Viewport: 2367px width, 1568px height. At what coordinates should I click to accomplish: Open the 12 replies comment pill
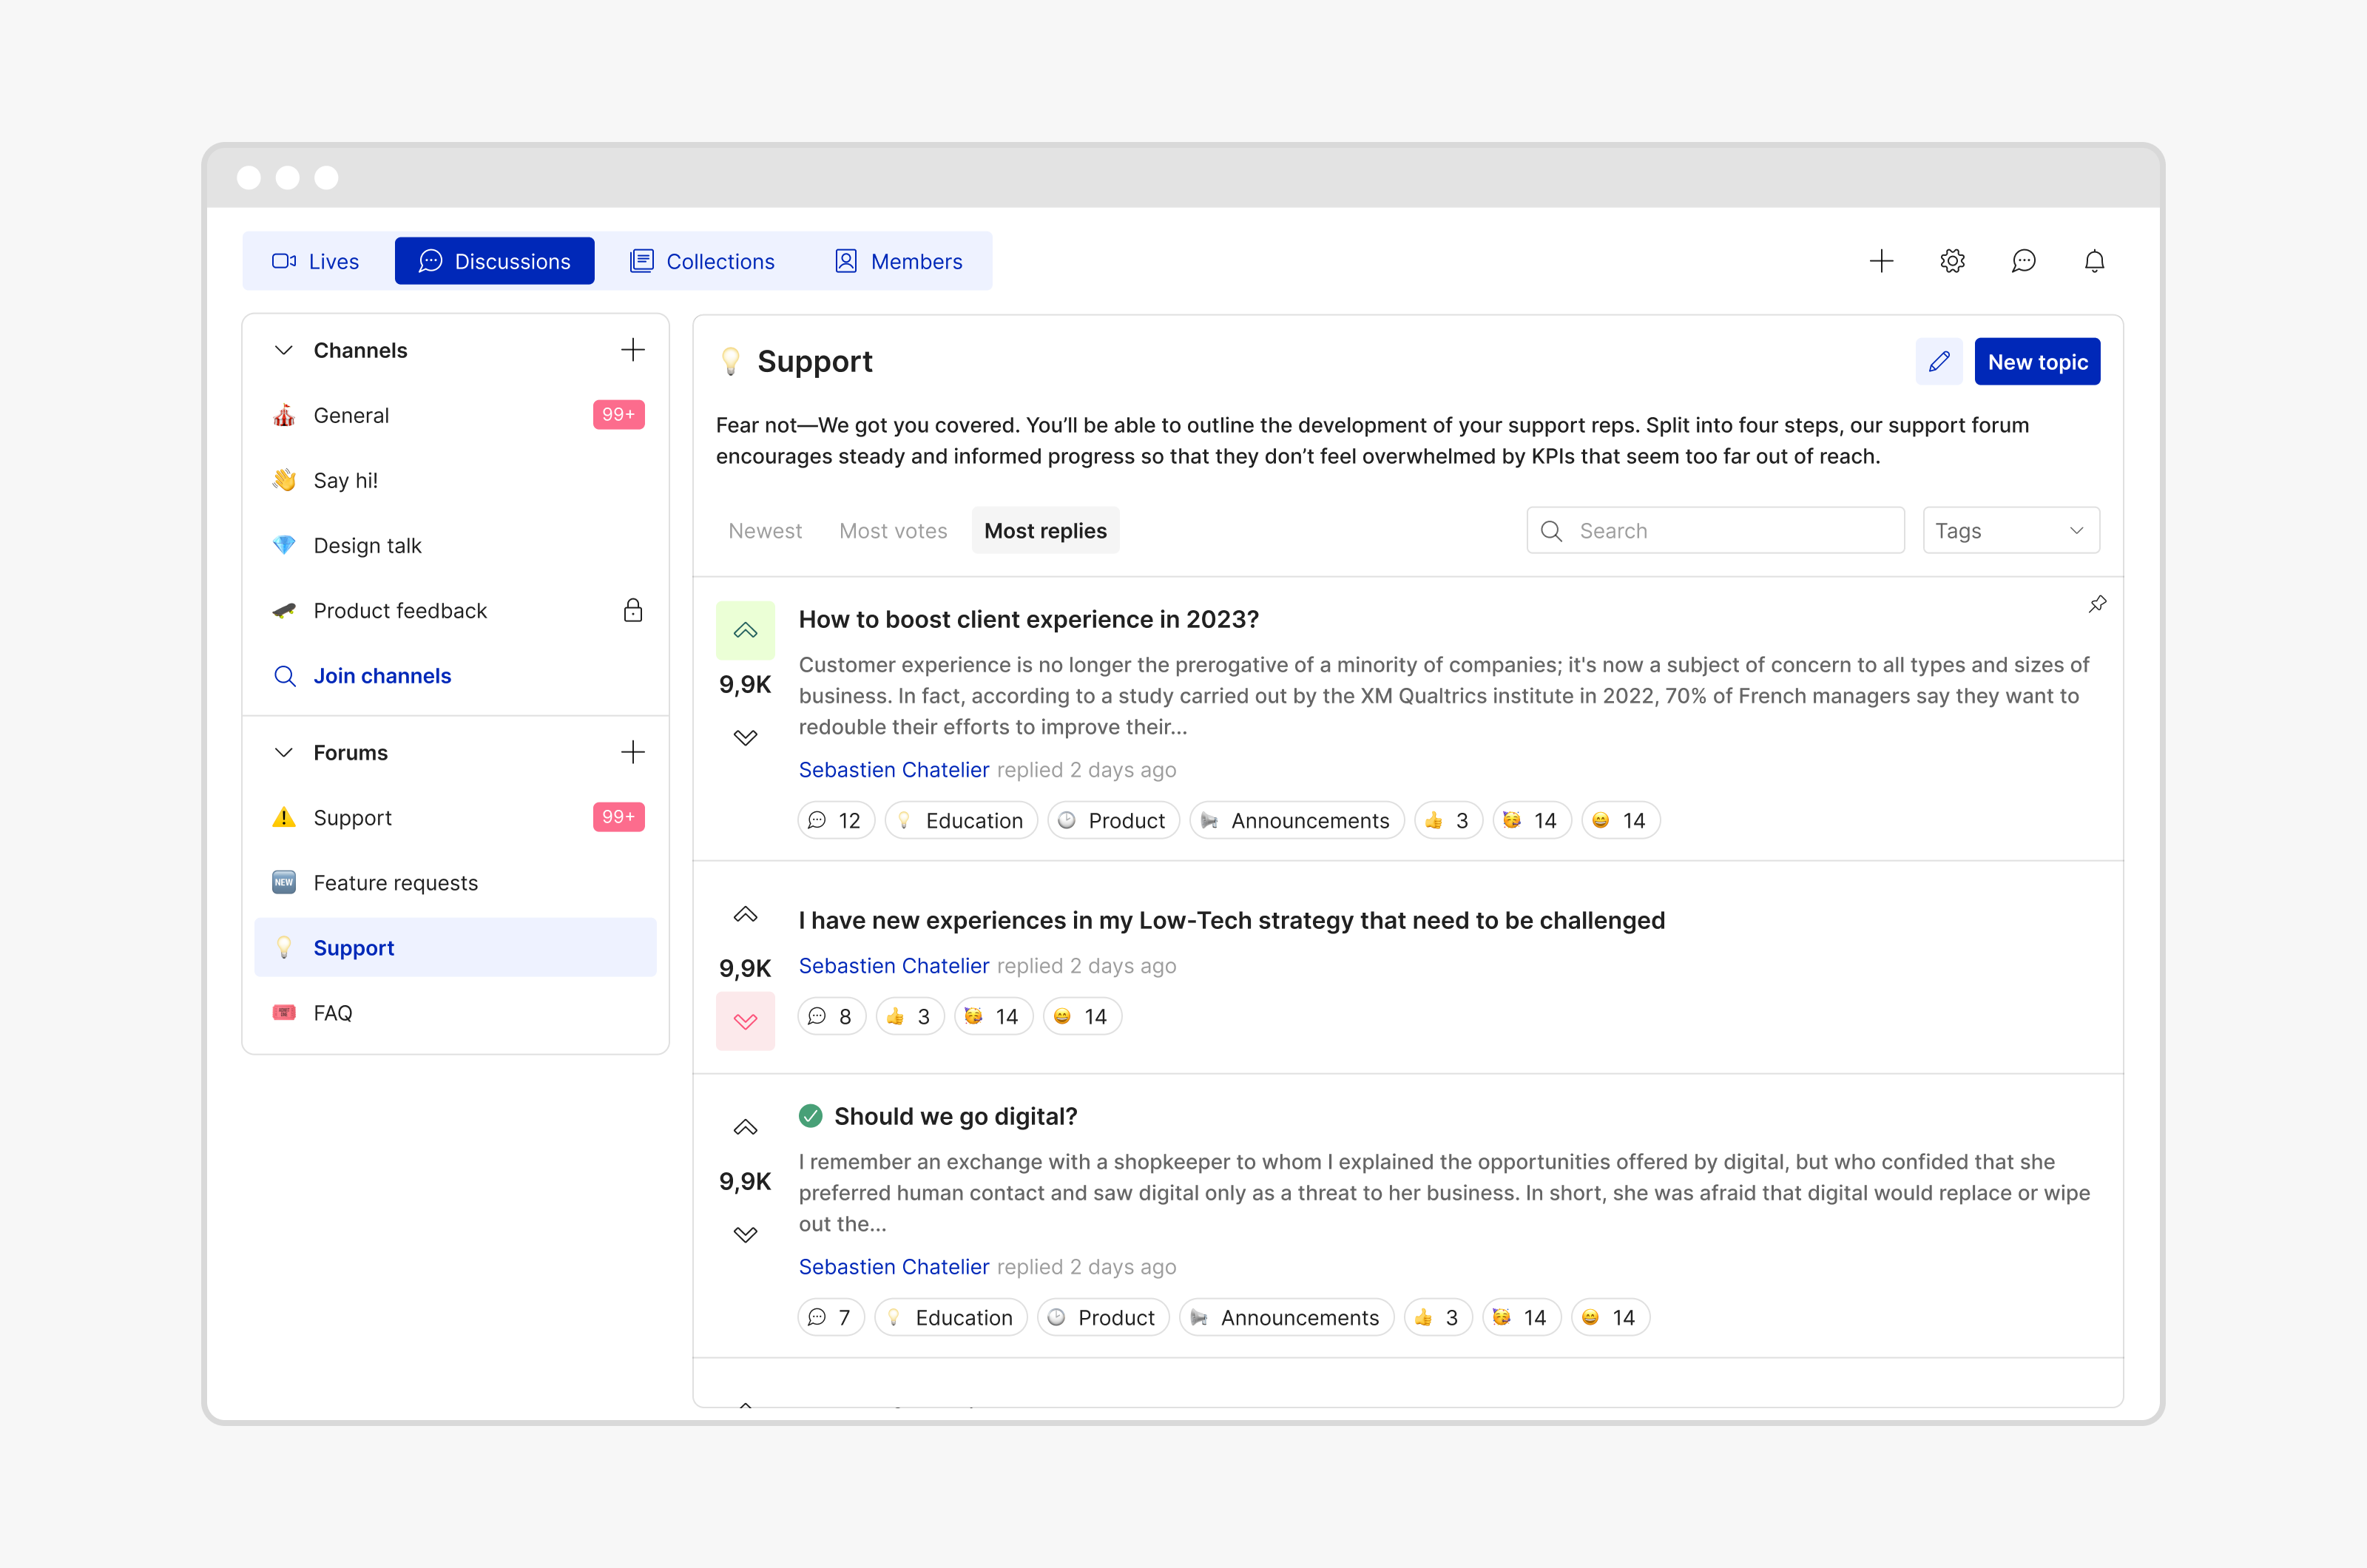click(836, 820)
